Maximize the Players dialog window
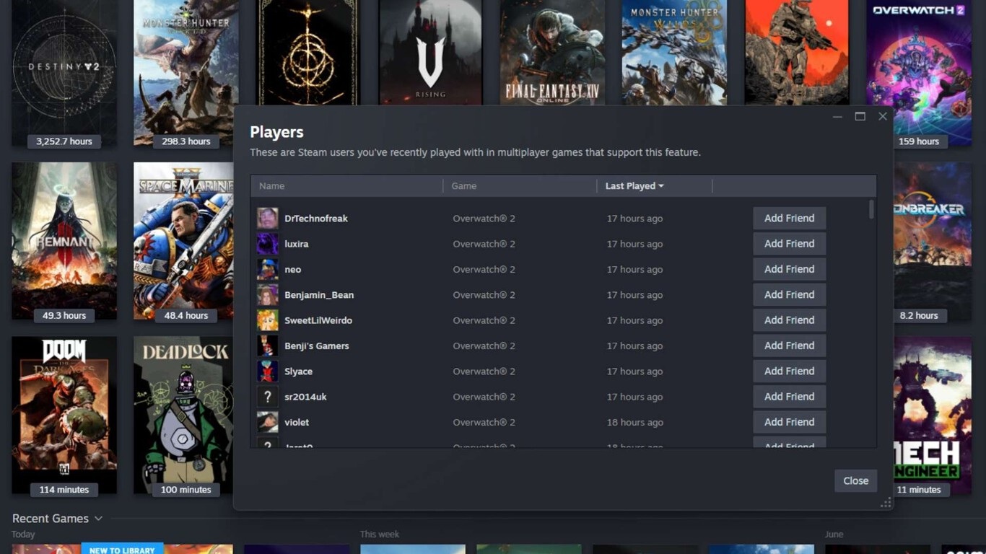 click(x=860, y=116)
